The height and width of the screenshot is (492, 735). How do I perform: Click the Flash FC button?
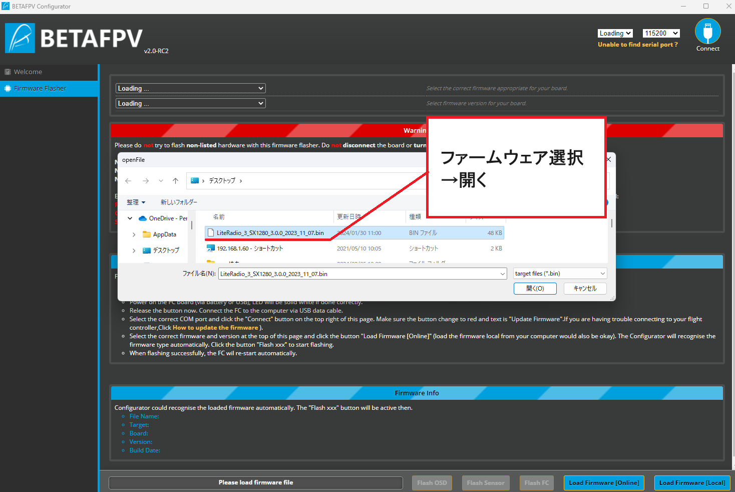click(x=537, y=483)
